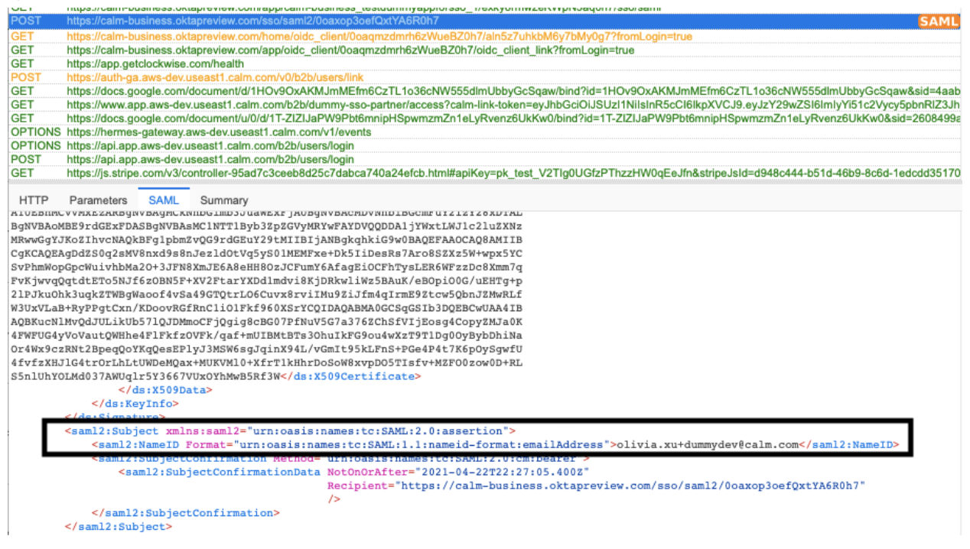Click the olivia.xu+dummydev@calm.com NameID value
The height and width of the screenshot is (549, 970).
pyautogui.click(x=708, y=444)
